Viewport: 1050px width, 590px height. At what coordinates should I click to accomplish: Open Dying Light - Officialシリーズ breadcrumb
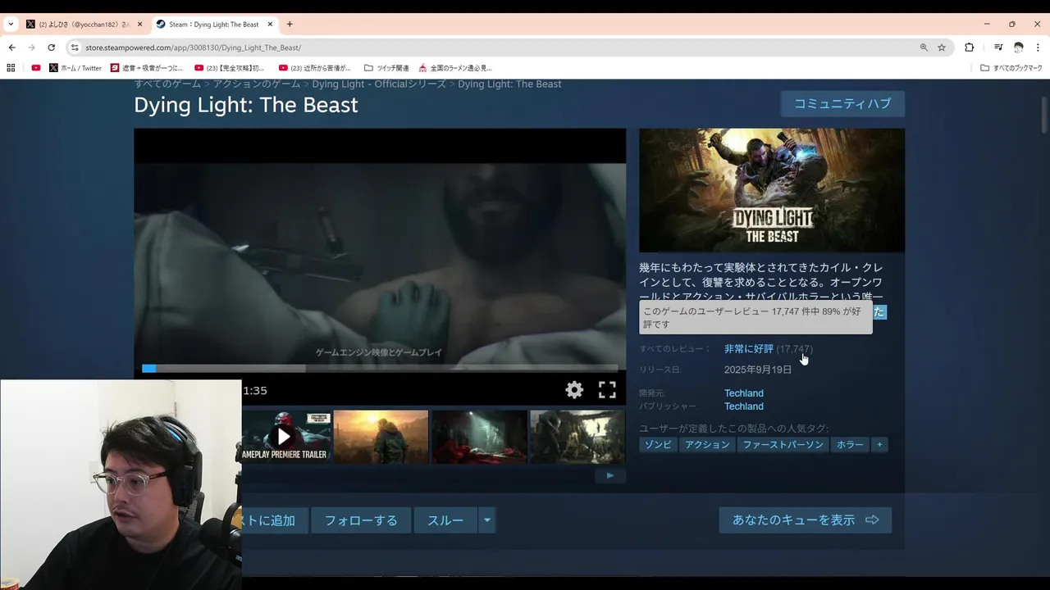point(379,84)
